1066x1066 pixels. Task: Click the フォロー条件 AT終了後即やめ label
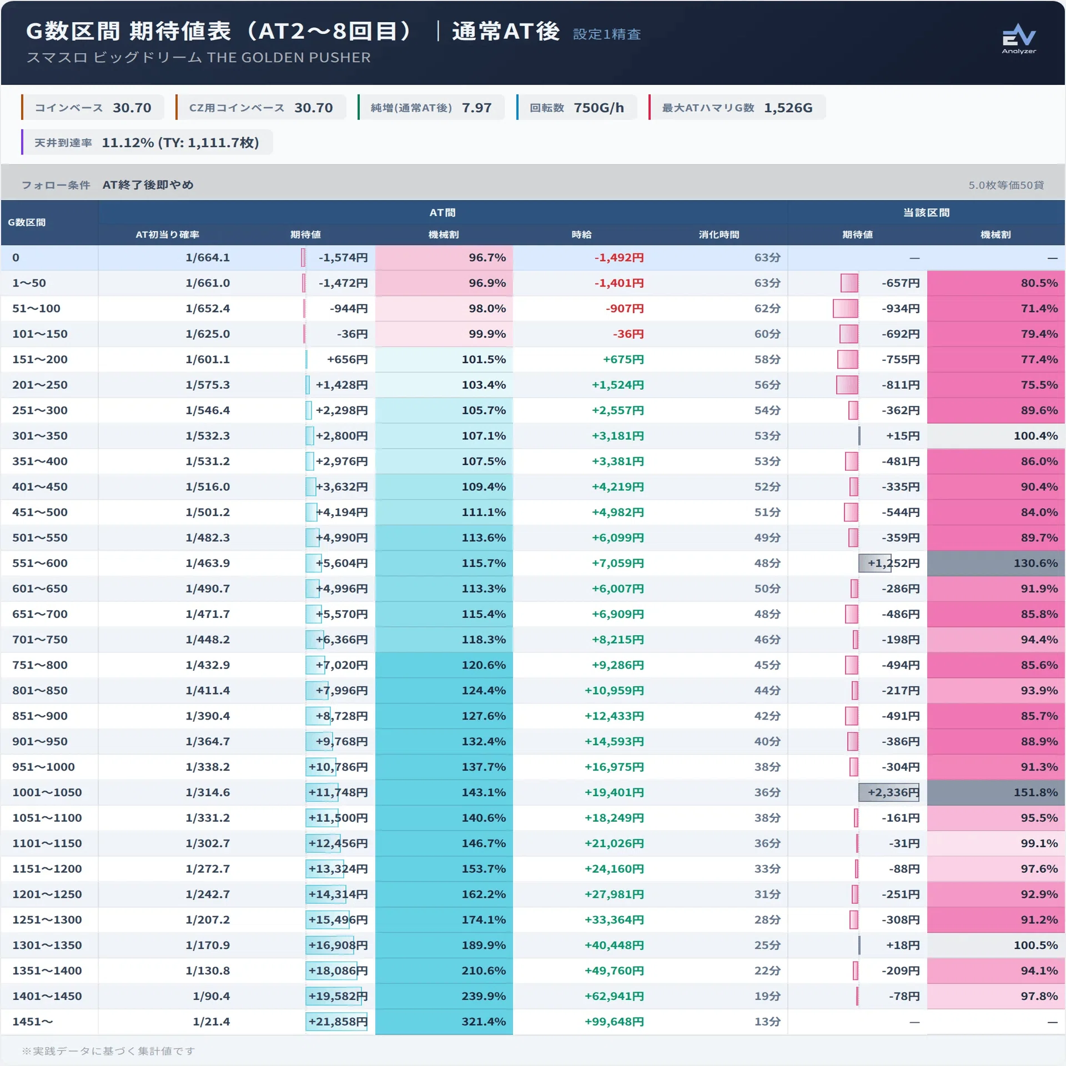(x=107, y=185)
